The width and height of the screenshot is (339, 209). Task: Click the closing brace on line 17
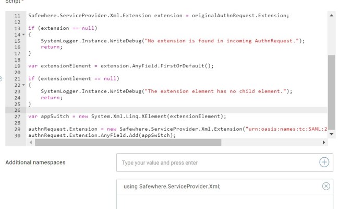click(30, 53)
